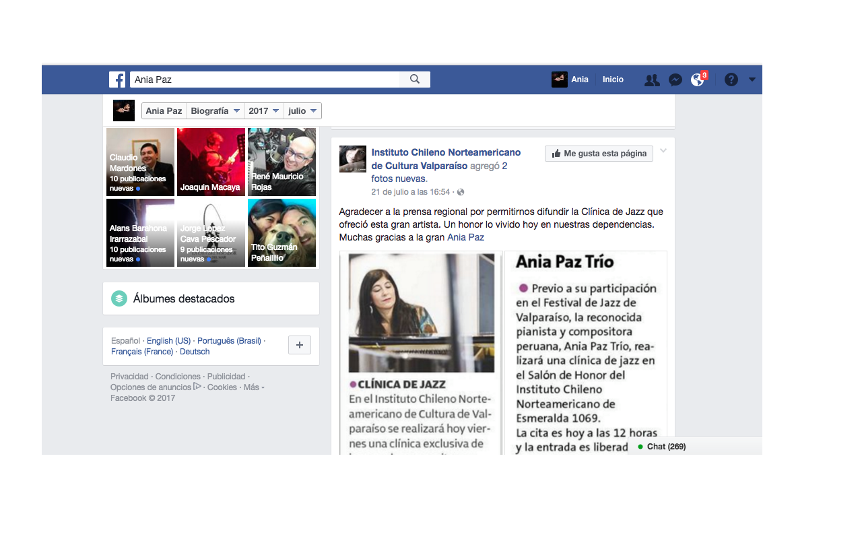This screenshot has width=862, height=539.
Task: Open Instituto Chileno Norteamericano de Cultura page link
Action: pyautogui.click(x=446, y=159)
